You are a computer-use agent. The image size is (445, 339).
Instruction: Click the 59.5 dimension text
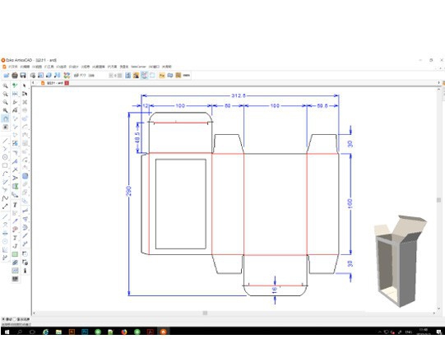322,105
